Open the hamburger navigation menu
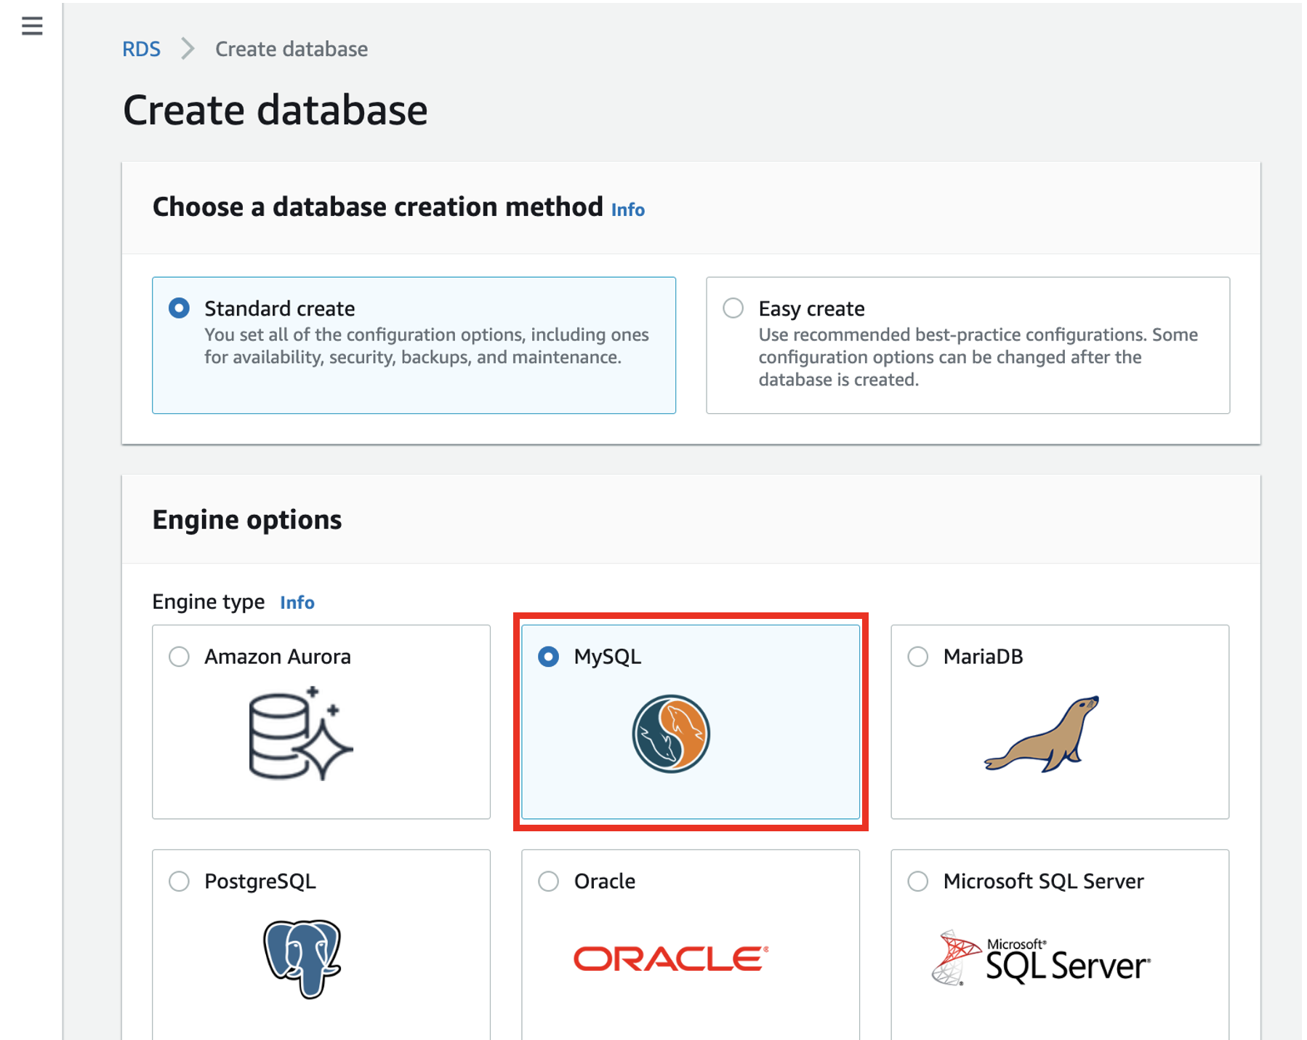Image resolution: width=1307 pixels, height=1040 pixels. tap(32, 26)
